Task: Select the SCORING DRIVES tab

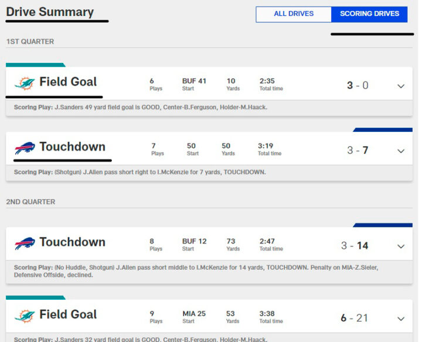Action: pyautogui.click(x=369, y=14)
